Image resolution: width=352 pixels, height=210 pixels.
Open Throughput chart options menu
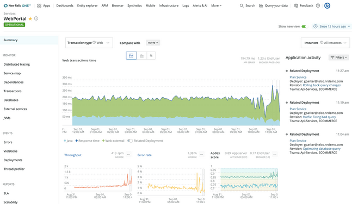click(x=128, y=154)
